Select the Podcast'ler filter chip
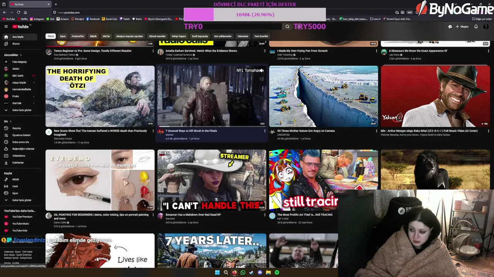494x277 pixels. [78, 36]
